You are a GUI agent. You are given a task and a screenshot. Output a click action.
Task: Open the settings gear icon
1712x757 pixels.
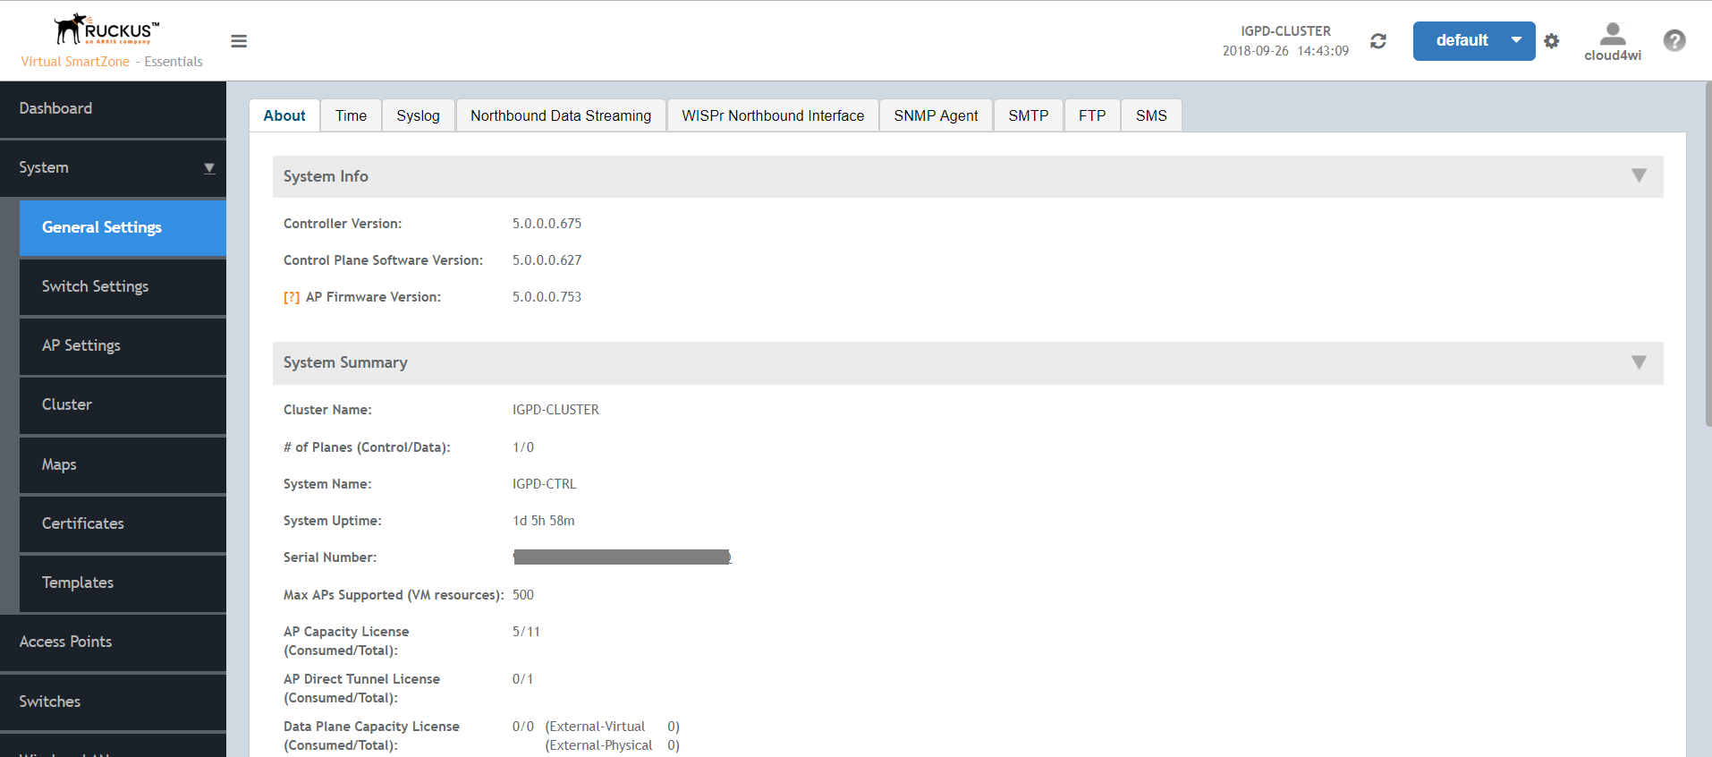tap(1552, 41)
